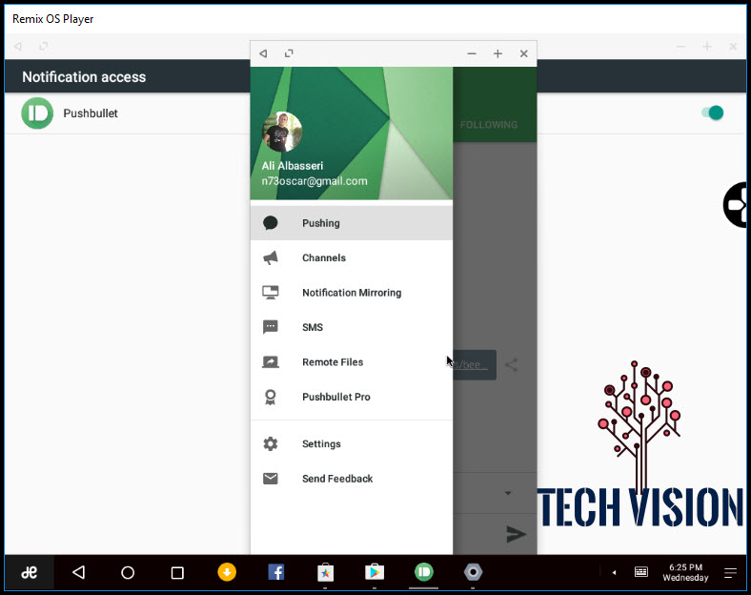Open Pushbullet Pro menu entry

click(351, 397)
